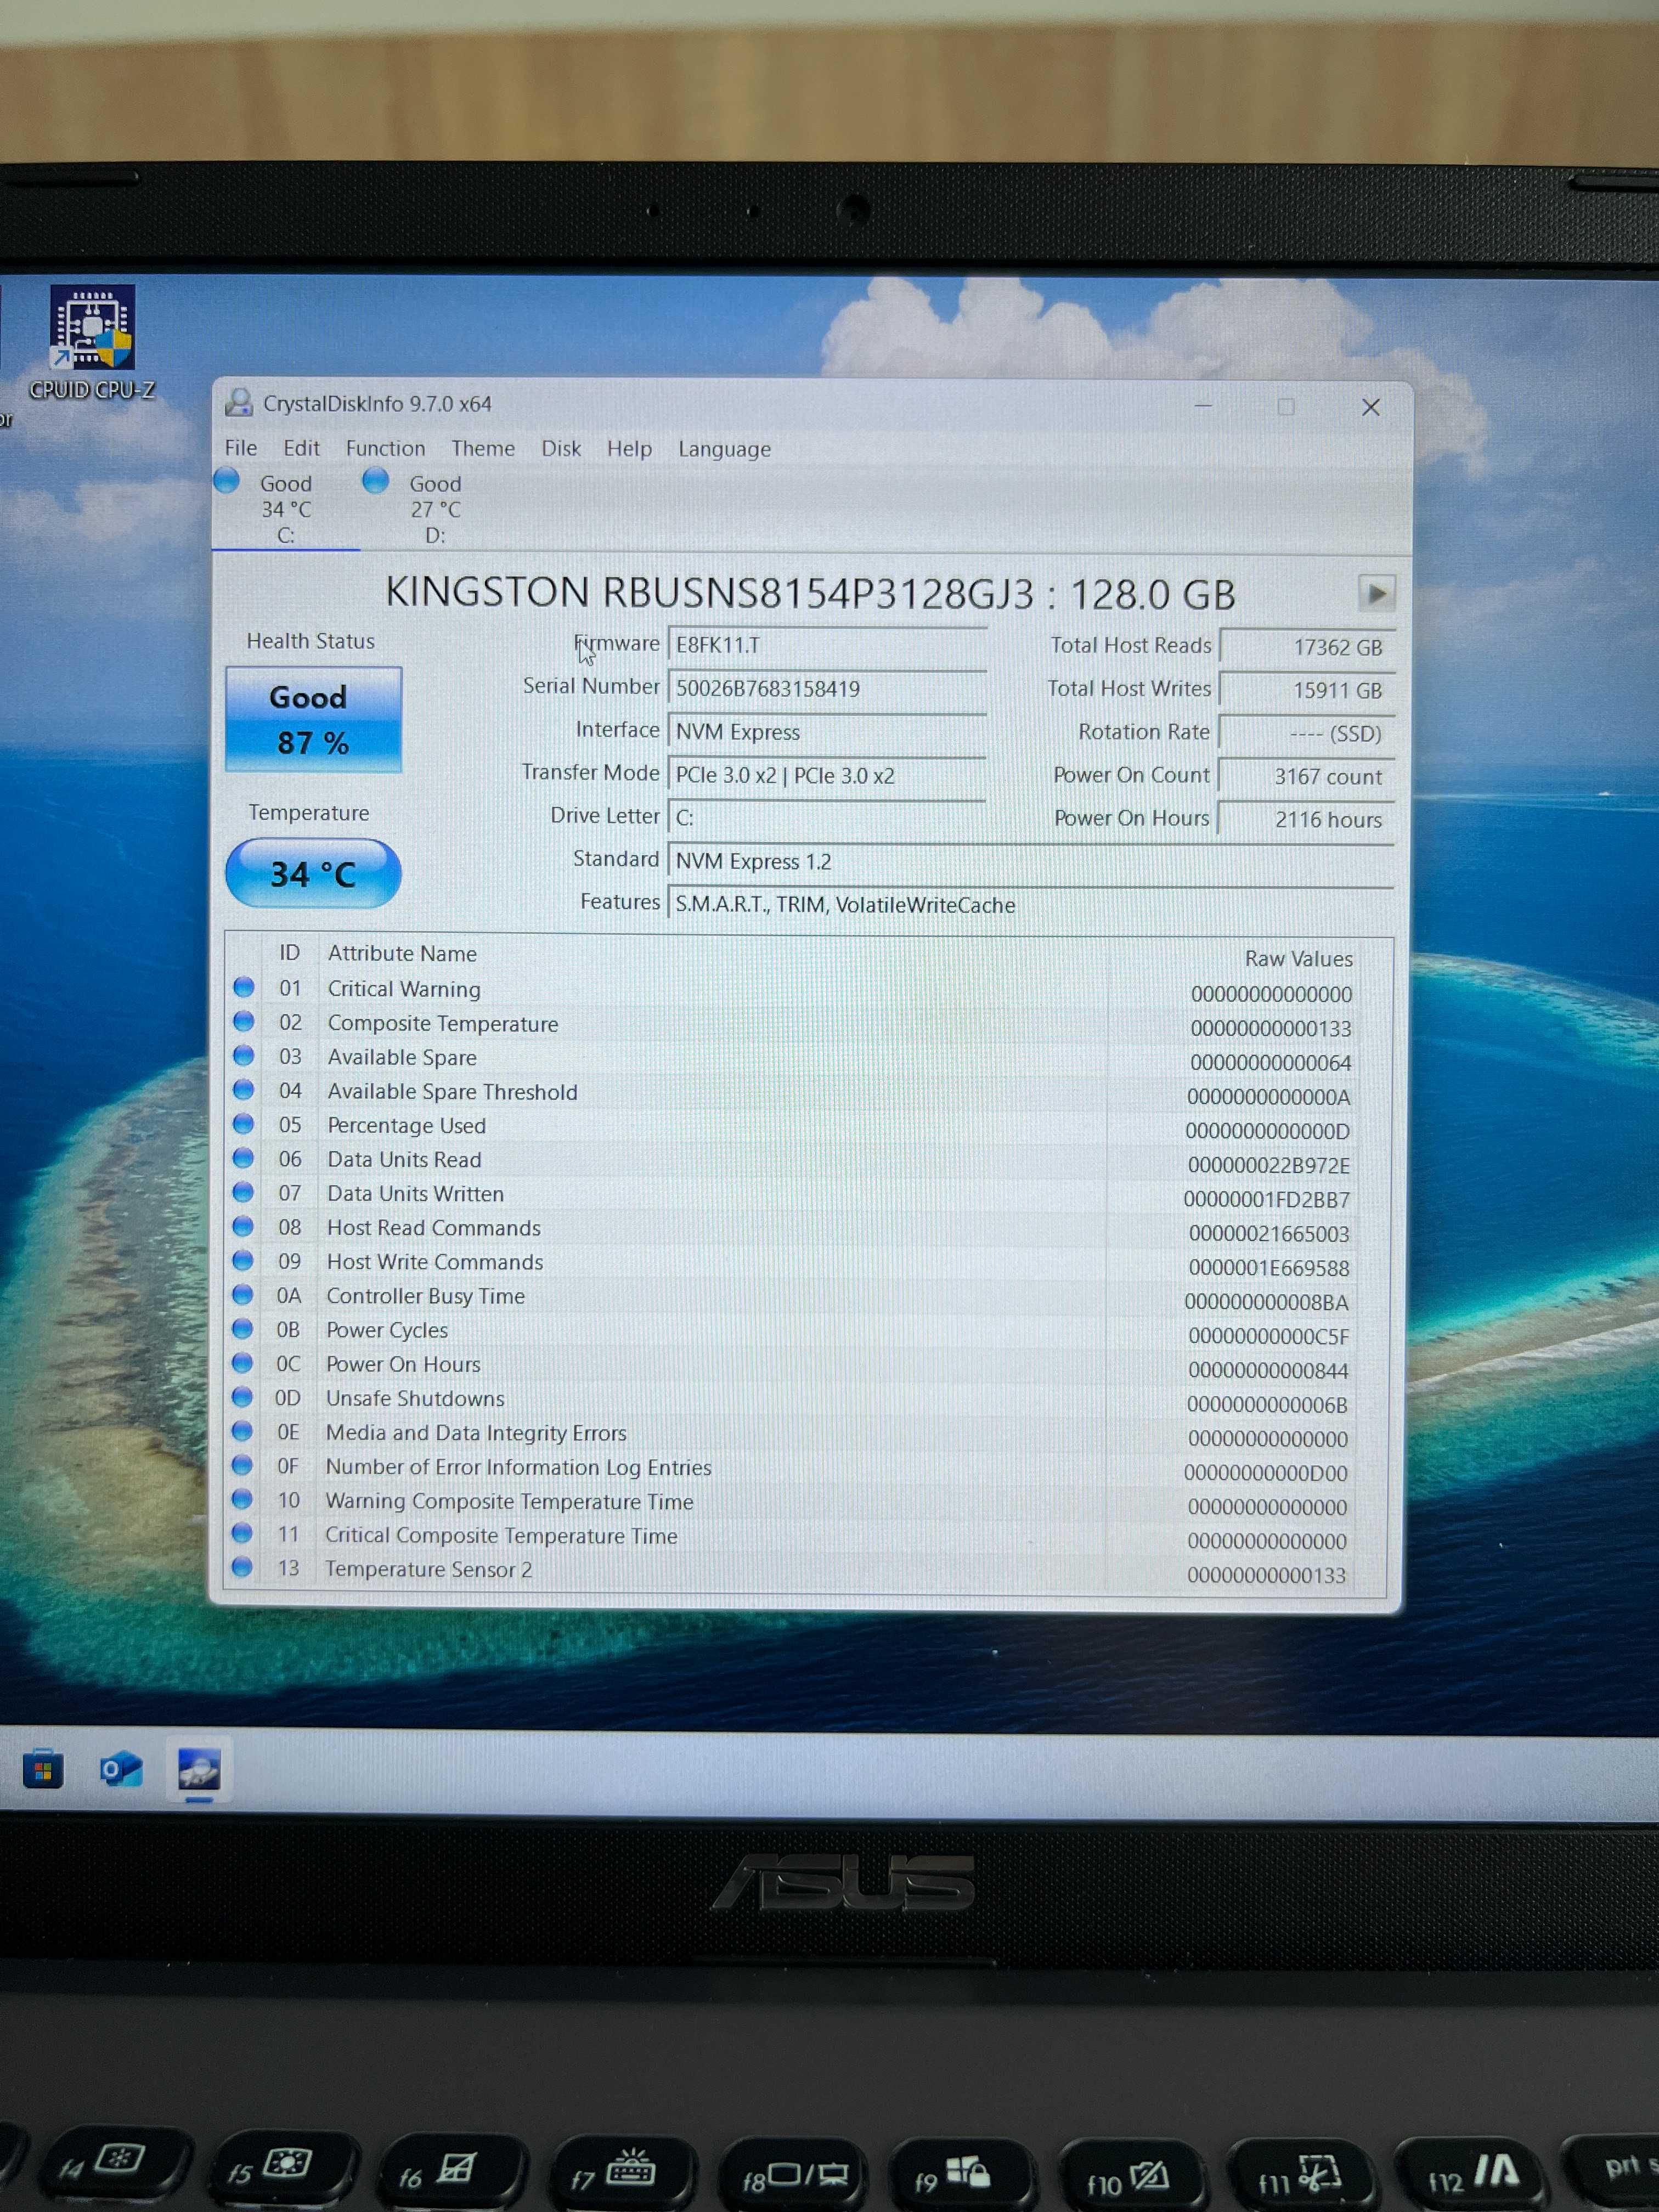Click the Interface field NVM Express
Viewport: 1659px width, 2212px height.
[x=827, y=732]
